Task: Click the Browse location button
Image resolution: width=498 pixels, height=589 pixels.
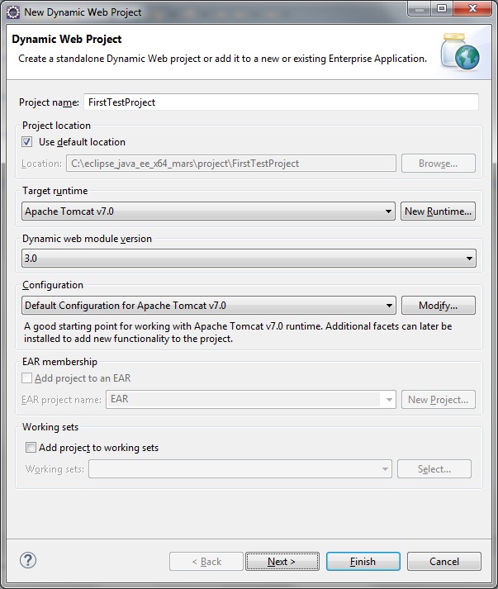Action: 438,164
